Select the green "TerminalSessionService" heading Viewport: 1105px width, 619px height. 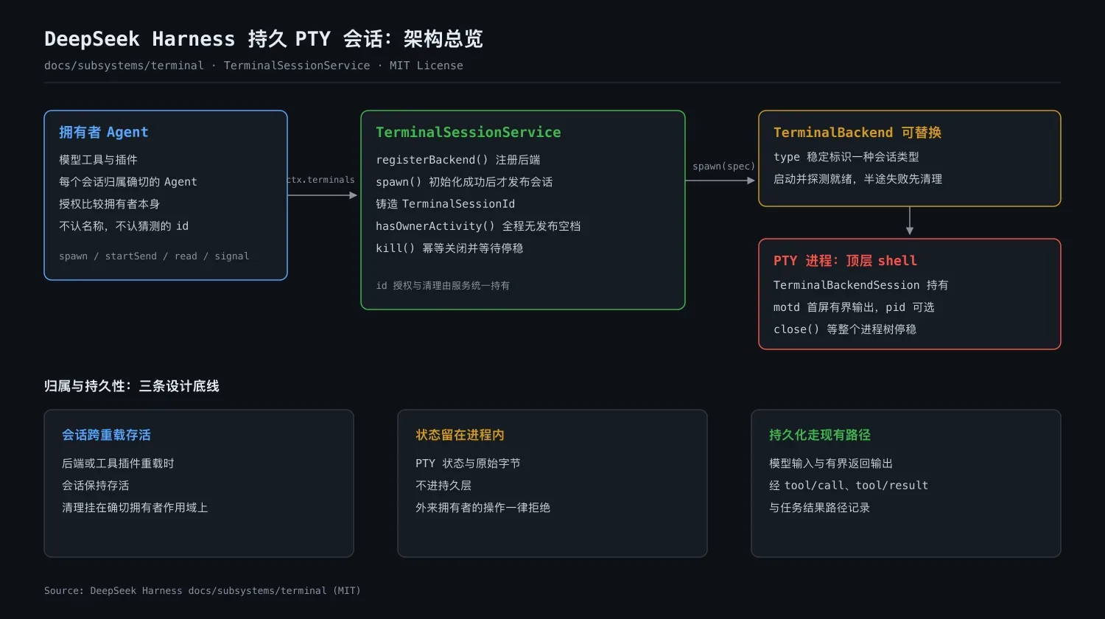tap(469, 132)
